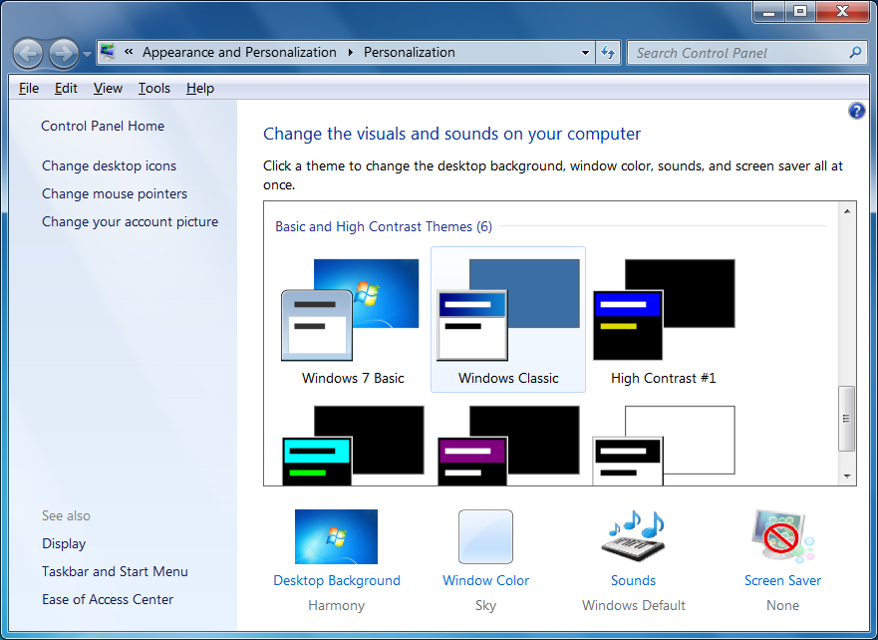The image size is (878, 640).
Task: Close the Personalization window
Action: click(x=842, y=11)
